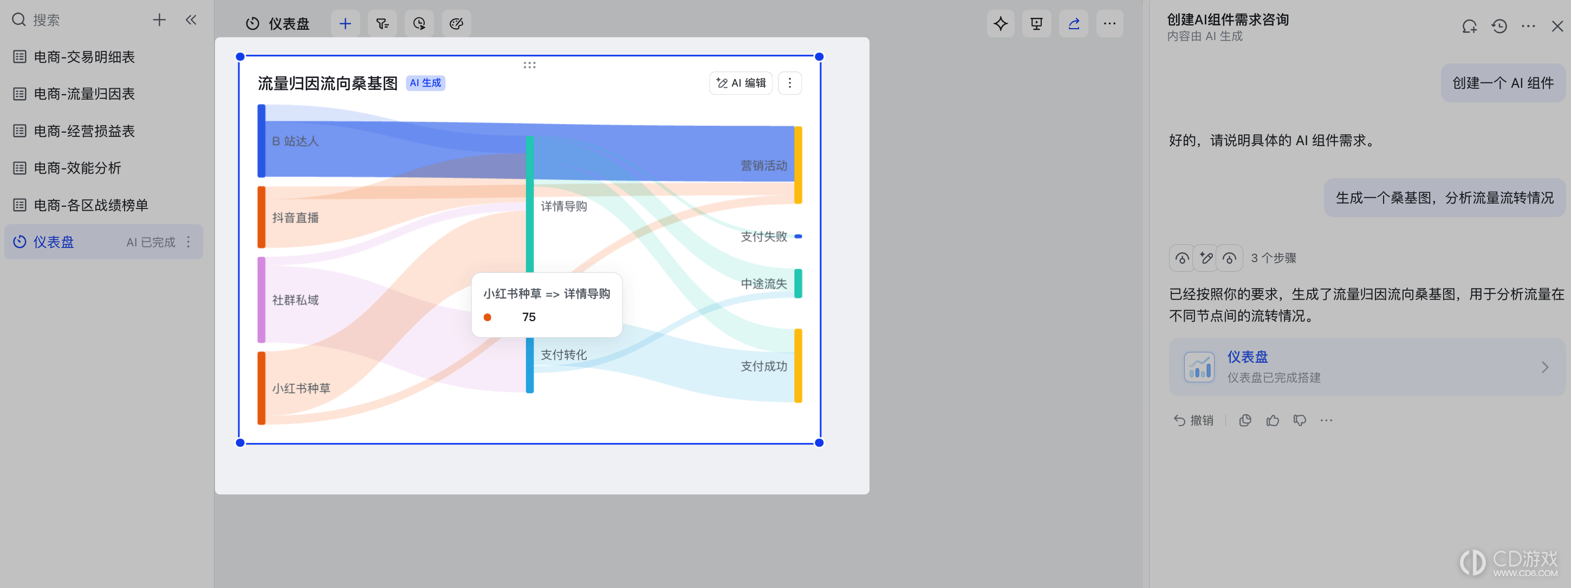Collapse the left sidebar panel
The image size is (1571, 588).
point(191,19)
